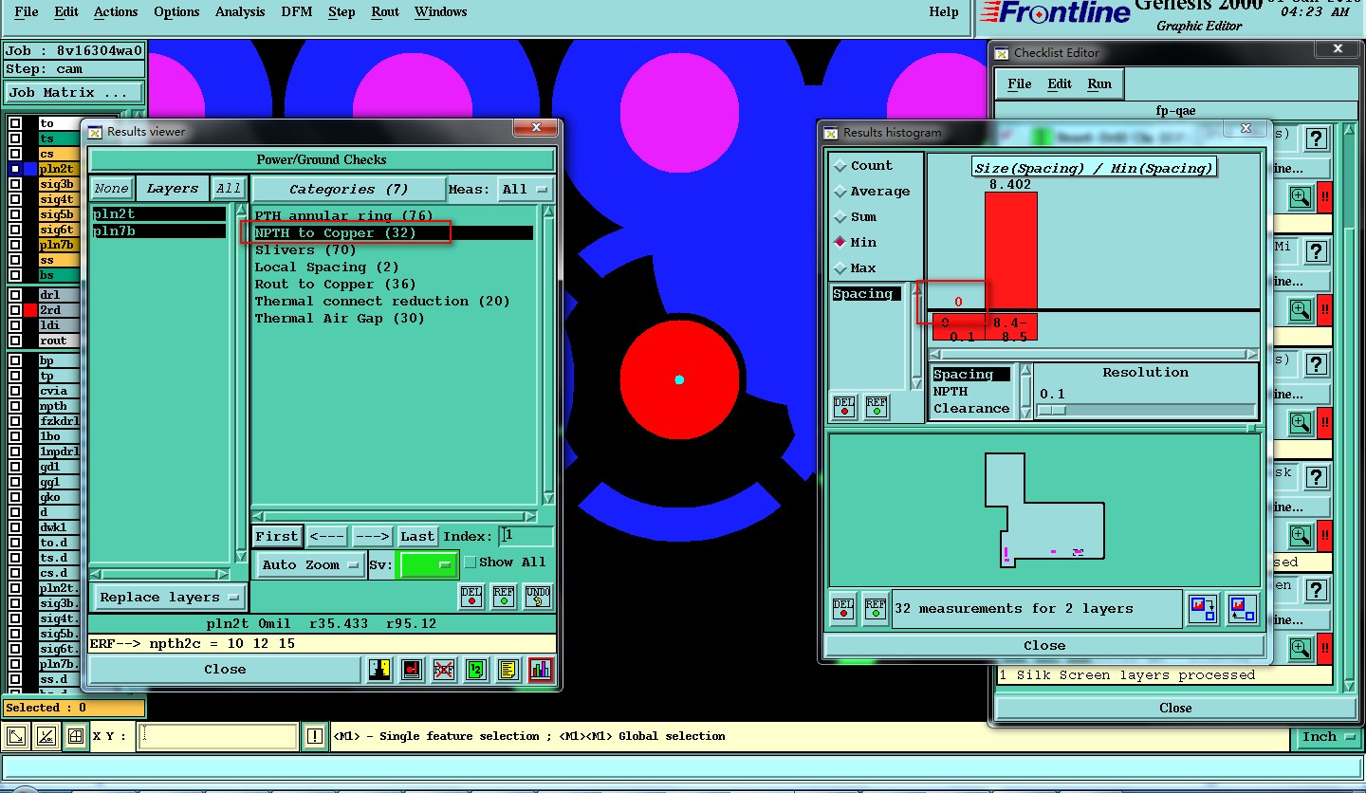Open the Run menu in Checklist Editor
This screenshot has width=1366, height=793.
1099,84
